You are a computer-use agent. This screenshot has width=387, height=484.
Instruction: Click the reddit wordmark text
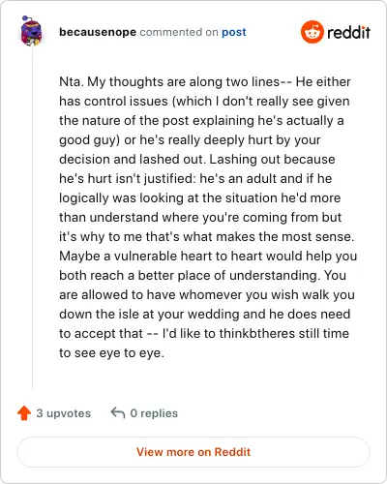pyautogui.click(x=348, y=32)
